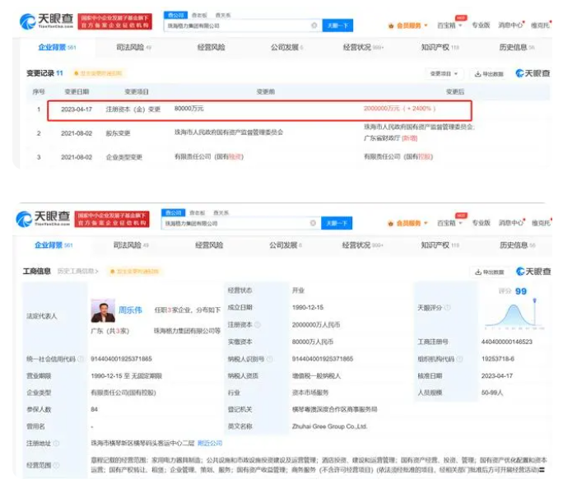Image resolution: width=577 pixels, height=498 pixels.
Task: Open the 历史信息 tab above 工商信息
Action: (518, 245)
